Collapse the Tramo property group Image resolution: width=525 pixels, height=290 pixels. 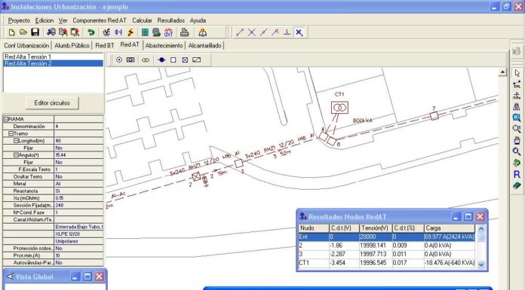[x=11, y=133]
